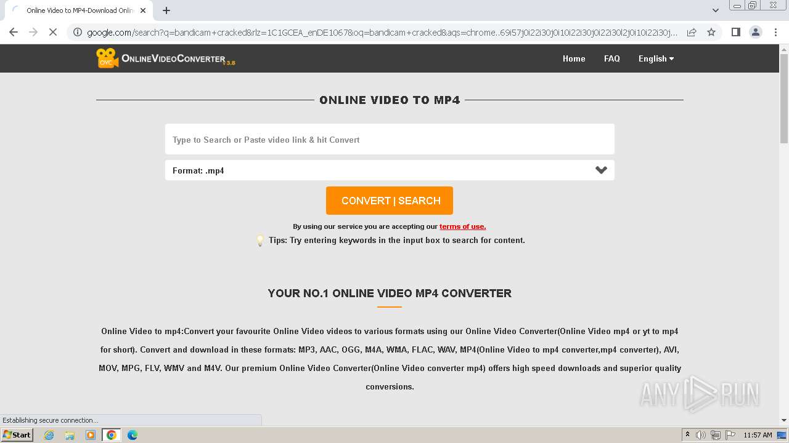This screenshot has width=789, height=443.
Task: Open the Windows Start menu
Action: coord(17,435)
